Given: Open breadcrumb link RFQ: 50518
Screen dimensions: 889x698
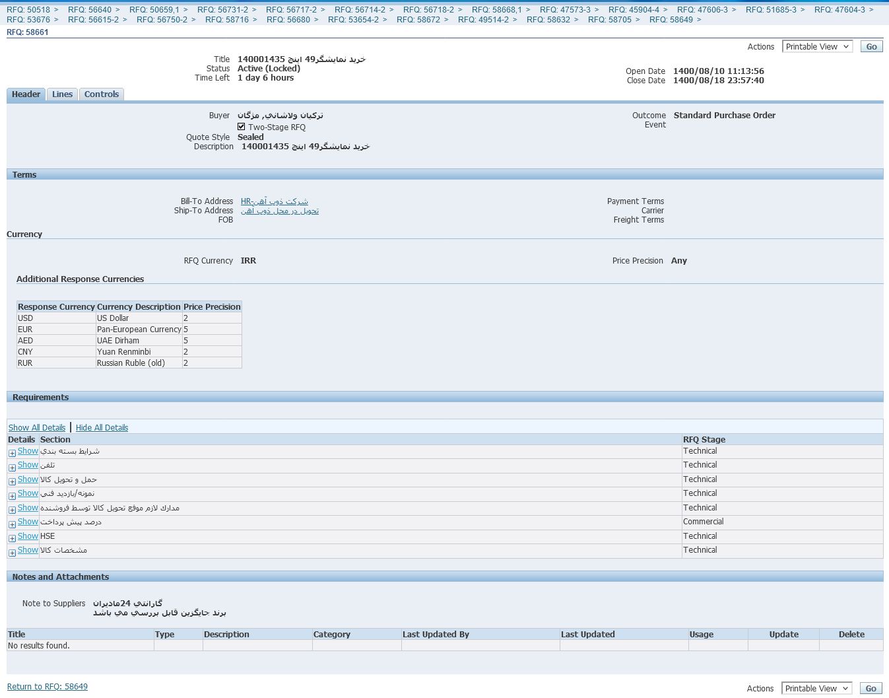Looking at the screenshot, I should coord(28,10).
